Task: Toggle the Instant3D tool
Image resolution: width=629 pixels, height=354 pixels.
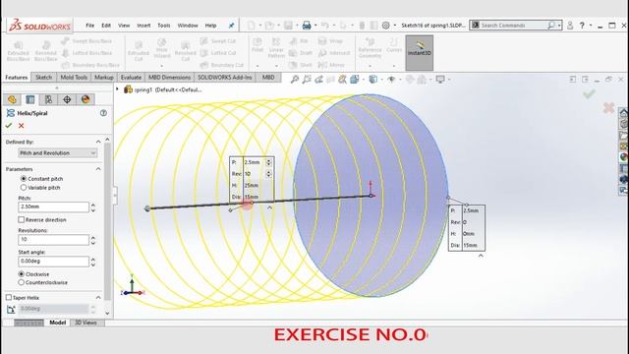Action: point(420,52)
